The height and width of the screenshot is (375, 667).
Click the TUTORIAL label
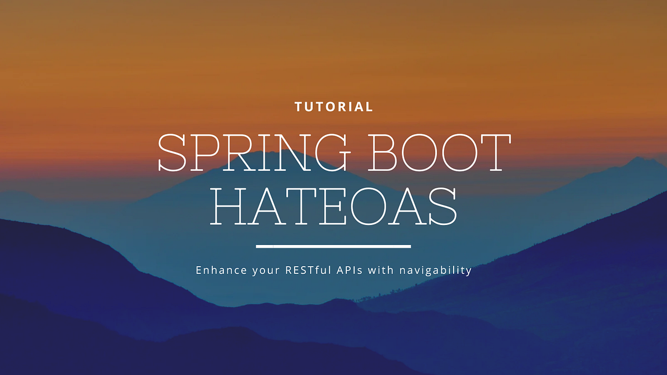click(x=333, y=106)
